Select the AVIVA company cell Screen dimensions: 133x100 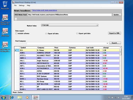coord(45,71)
